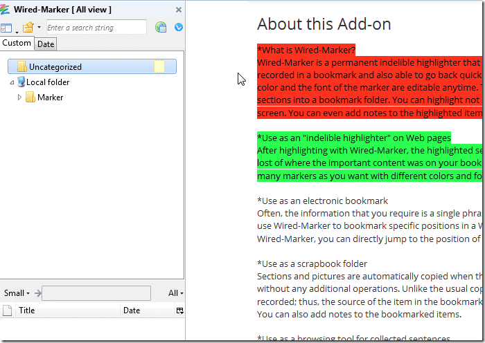Click the Uncategorized folder icon
485x343 pixels.
(22, 66)
